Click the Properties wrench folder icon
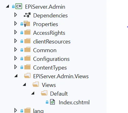The width and height of the screenshot is (128, 113). click(x=27, y=24)
